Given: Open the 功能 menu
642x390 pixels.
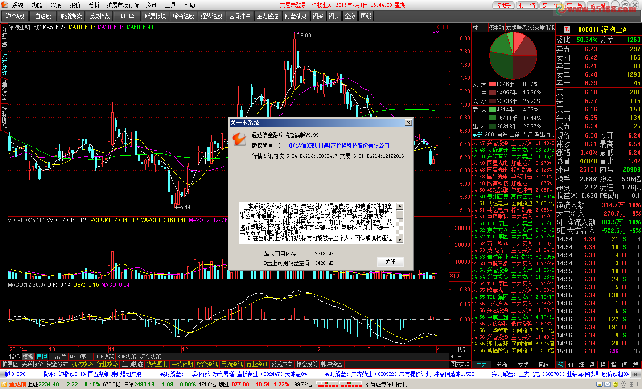Looking at the screenshot, I should click(x=37, y=5).
